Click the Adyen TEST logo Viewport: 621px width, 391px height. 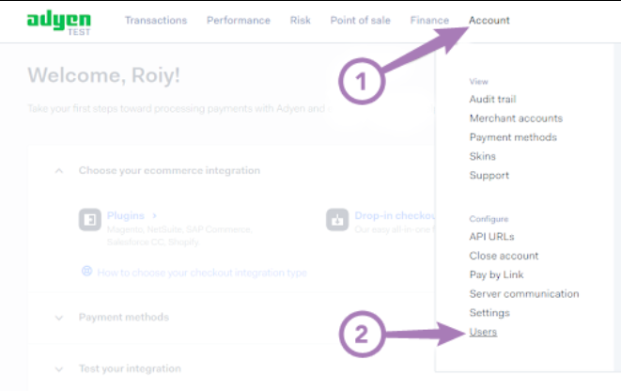(58, 23)
